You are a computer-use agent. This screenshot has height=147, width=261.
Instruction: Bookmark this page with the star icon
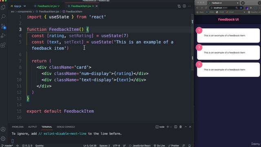pos(241,8)
